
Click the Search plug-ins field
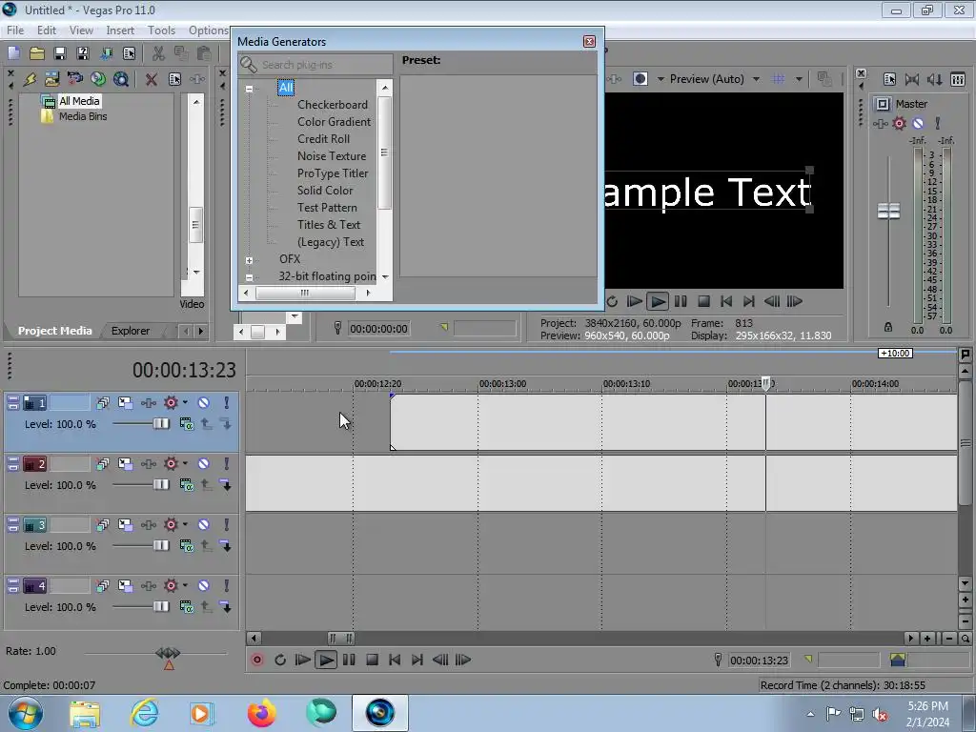[x=315, y=65]
